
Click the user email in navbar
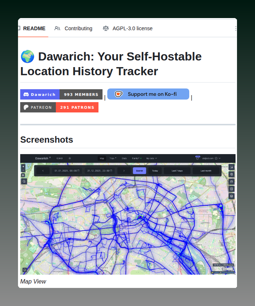tap(208, 159)
